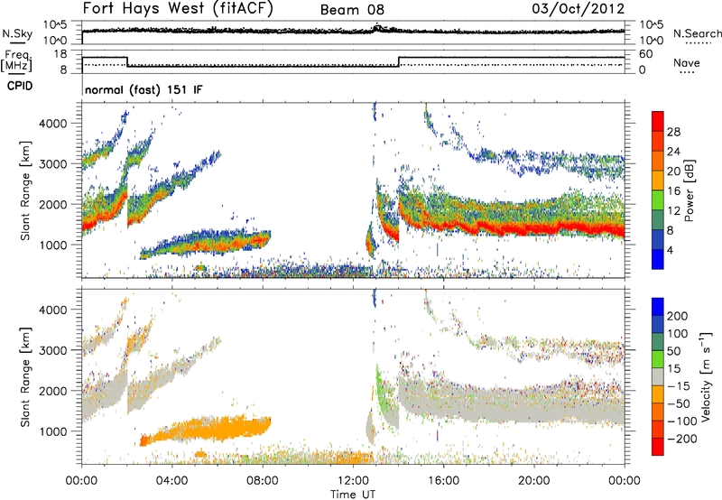
Task: Click the "N.Search" legend label
Action: coord(697,33)
